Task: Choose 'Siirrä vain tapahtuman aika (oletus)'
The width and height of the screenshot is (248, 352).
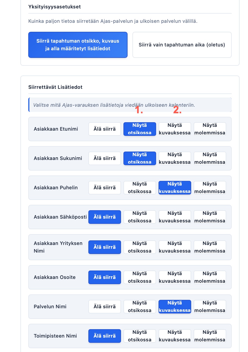Action: tap(182, 45)
